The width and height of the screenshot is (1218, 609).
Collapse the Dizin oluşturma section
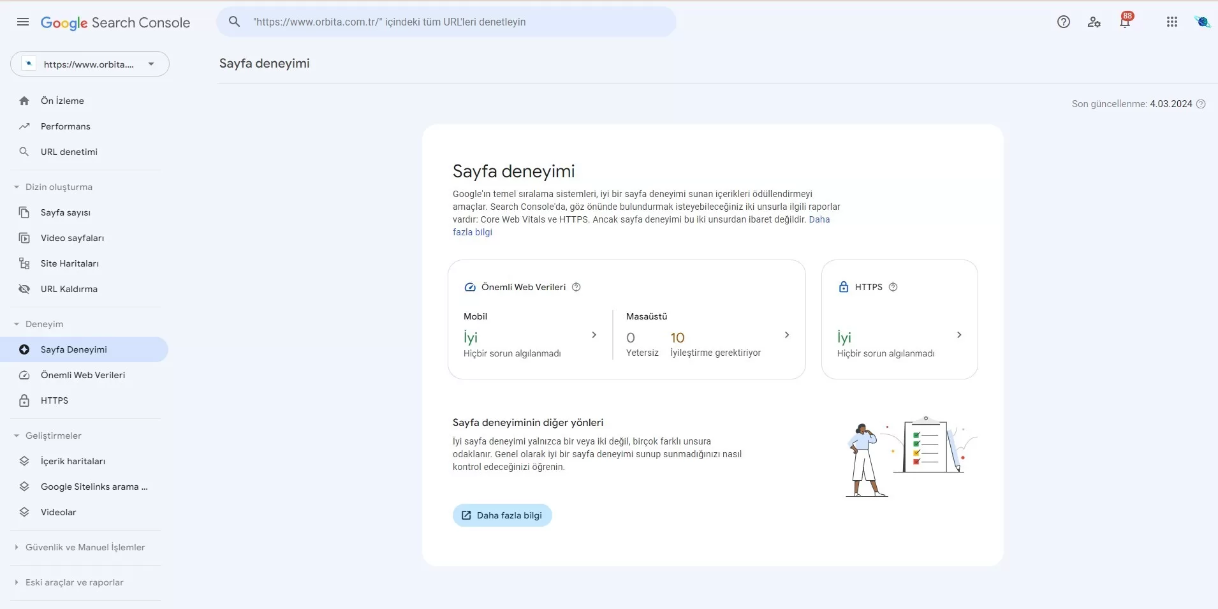tap(17, 187)
